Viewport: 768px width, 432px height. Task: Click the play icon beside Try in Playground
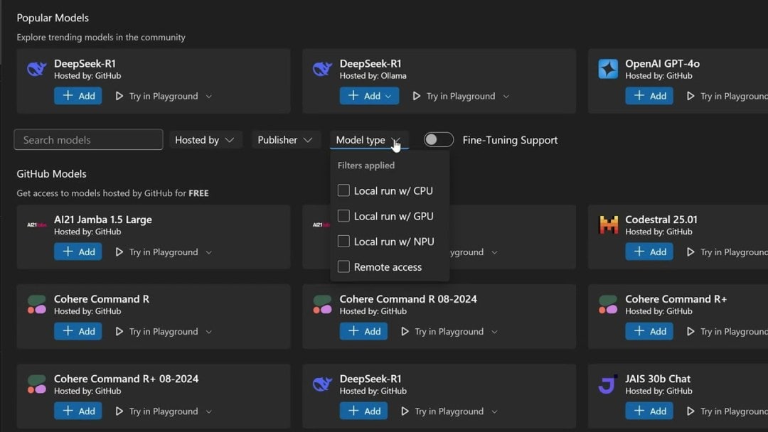(119, 95)
